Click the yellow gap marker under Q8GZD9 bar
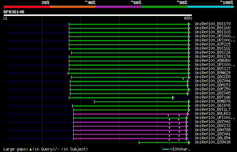237x152 pixels. [x=183, y=79]
